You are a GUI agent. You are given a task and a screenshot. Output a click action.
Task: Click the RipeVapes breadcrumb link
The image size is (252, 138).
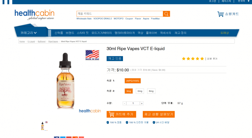coord(53,42)
